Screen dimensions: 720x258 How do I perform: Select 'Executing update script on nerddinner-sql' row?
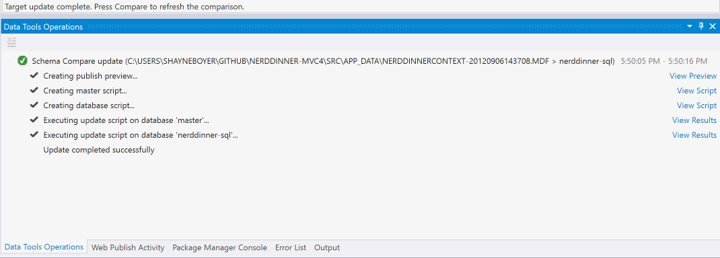141,135
